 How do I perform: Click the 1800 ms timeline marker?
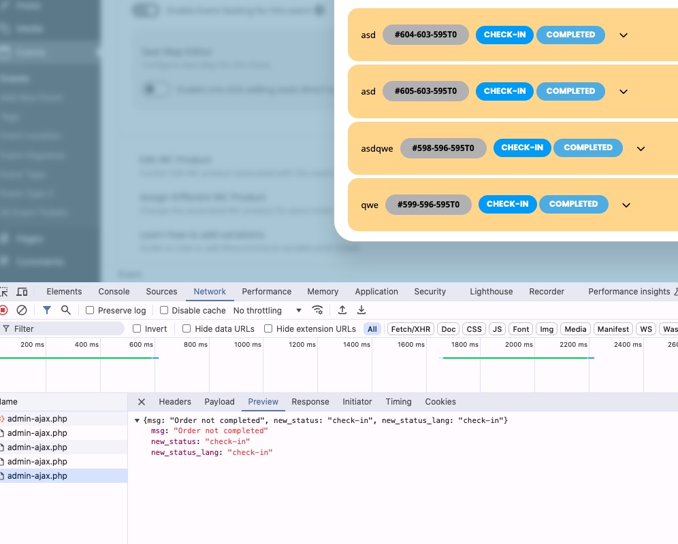[x=465, y=344]
